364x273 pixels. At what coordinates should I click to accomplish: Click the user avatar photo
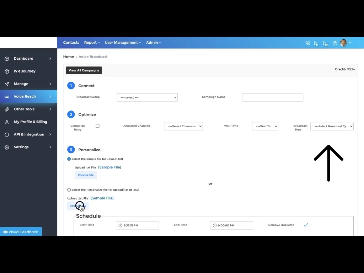pos(343,43)
